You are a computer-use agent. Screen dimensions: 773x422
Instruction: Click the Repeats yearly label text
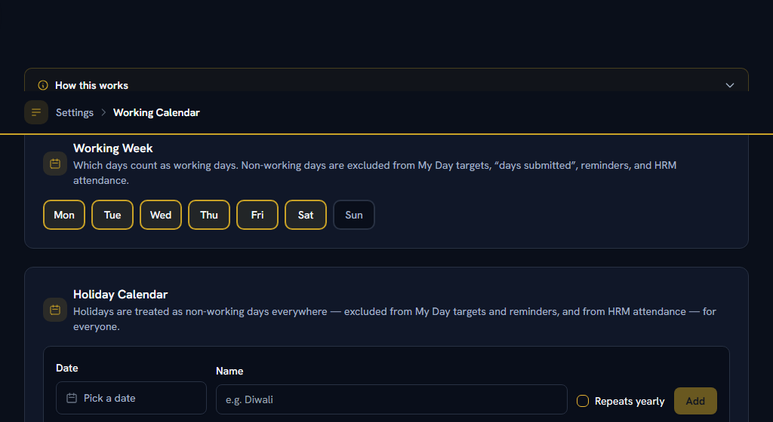point(630,402)
